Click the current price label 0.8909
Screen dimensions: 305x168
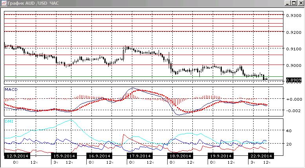tap(294, 80)
